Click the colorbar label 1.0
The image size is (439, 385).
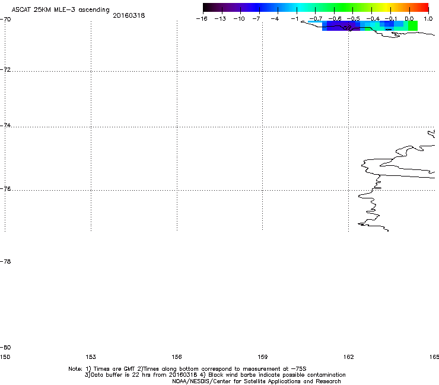tap(428, 19)
